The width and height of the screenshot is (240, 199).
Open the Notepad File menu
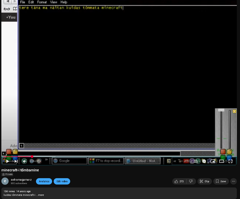click(23, 2)
